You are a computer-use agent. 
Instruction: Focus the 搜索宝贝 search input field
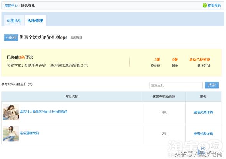pos(176,85)
